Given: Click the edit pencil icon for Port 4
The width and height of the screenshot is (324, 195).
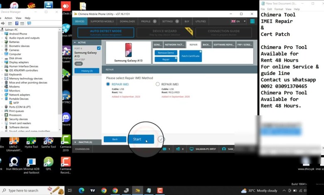Looking at the screenshot, I should tap(98, 49).
